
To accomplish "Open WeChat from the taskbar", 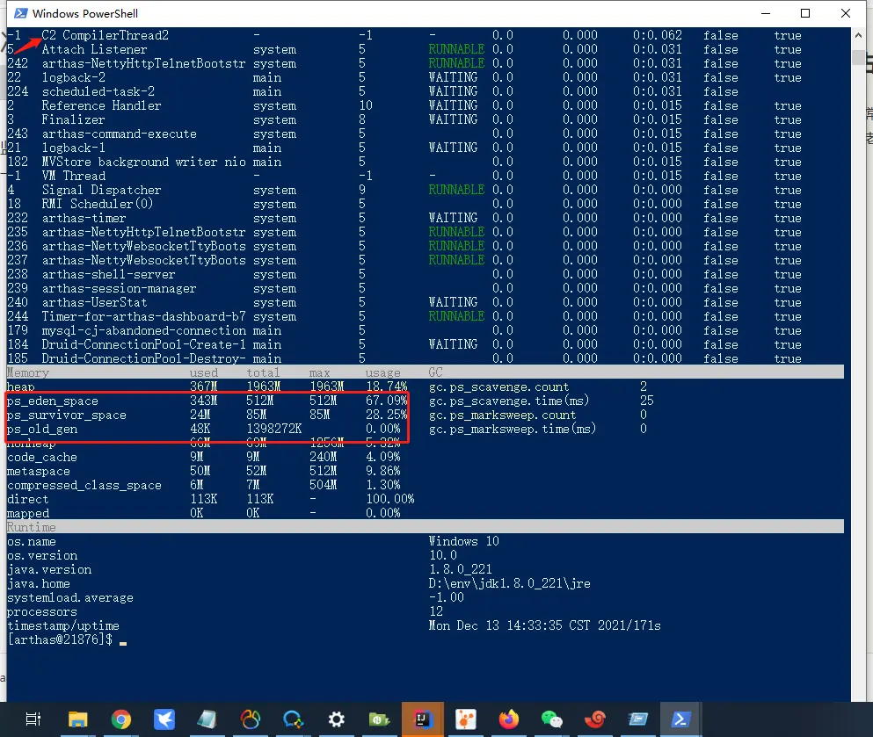I will tap(552, 719).
